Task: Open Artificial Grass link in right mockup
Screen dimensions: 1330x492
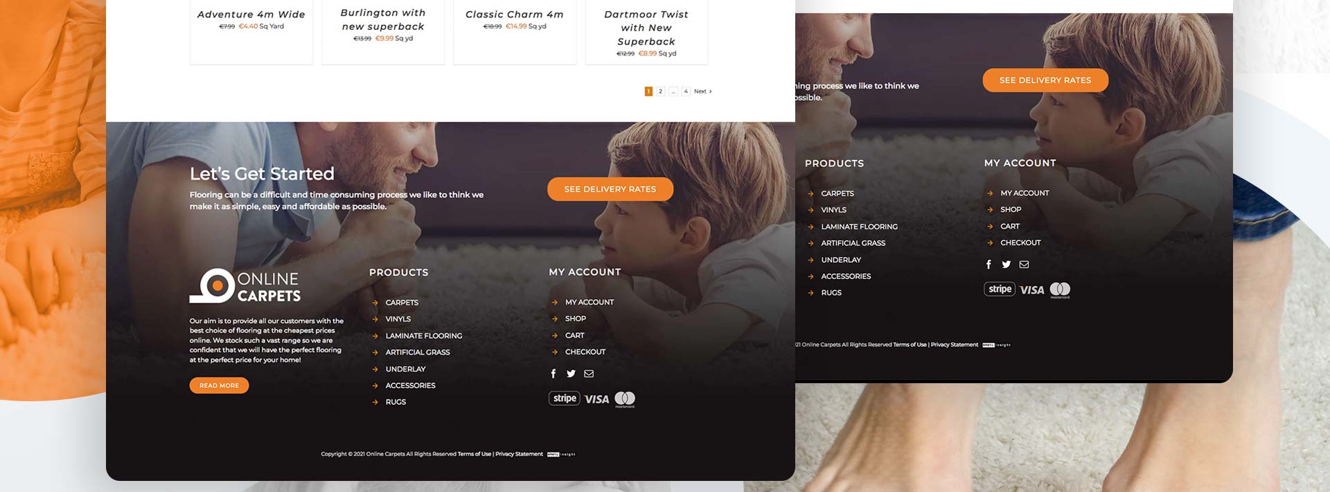Action: pyautogui.click(x=853, y=243)
